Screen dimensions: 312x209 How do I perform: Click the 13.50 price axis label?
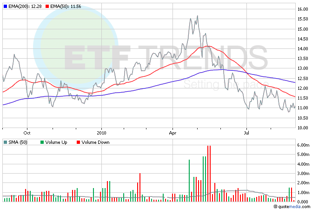pos(303,59)
